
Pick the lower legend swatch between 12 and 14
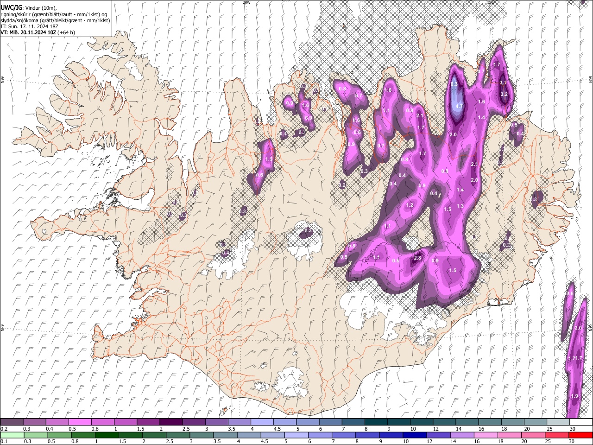point(438,435)
